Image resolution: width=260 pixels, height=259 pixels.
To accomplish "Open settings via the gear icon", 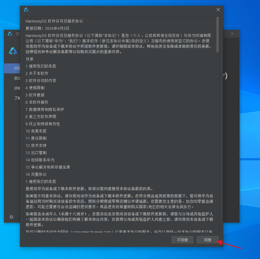I will click(x=11, y=217).
